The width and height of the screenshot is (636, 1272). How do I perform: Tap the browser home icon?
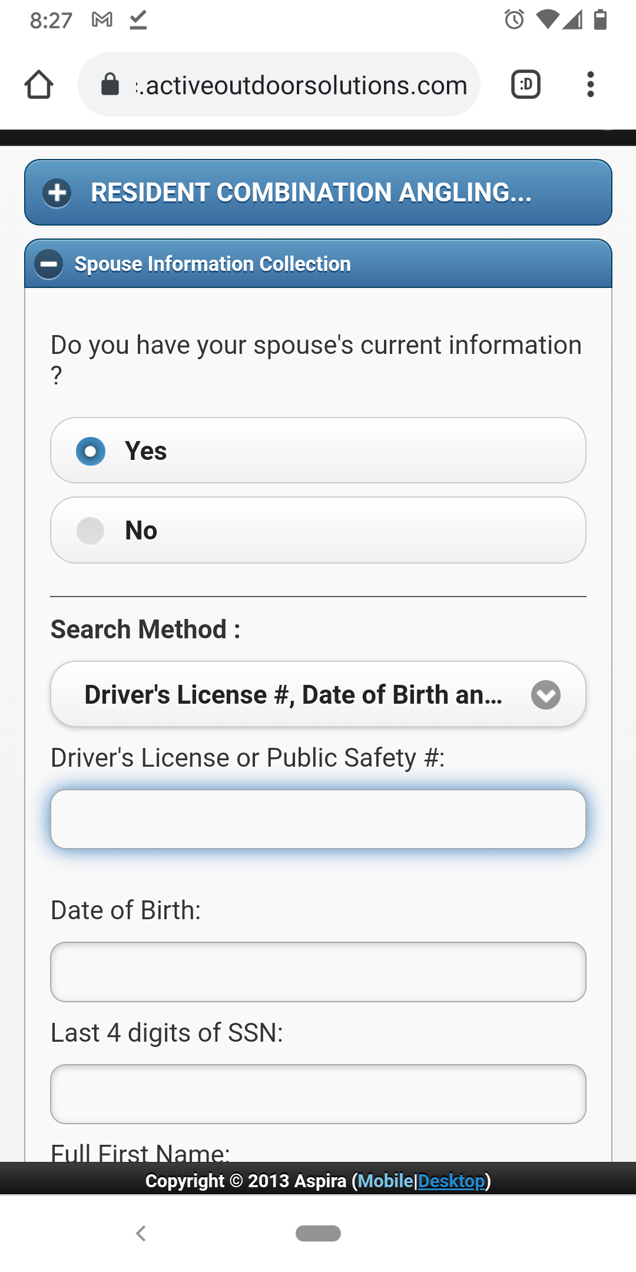(39, 84)
